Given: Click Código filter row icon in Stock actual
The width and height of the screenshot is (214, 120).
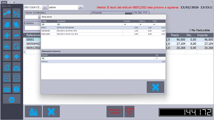Looking at the screenshot, I should (43, 24).
